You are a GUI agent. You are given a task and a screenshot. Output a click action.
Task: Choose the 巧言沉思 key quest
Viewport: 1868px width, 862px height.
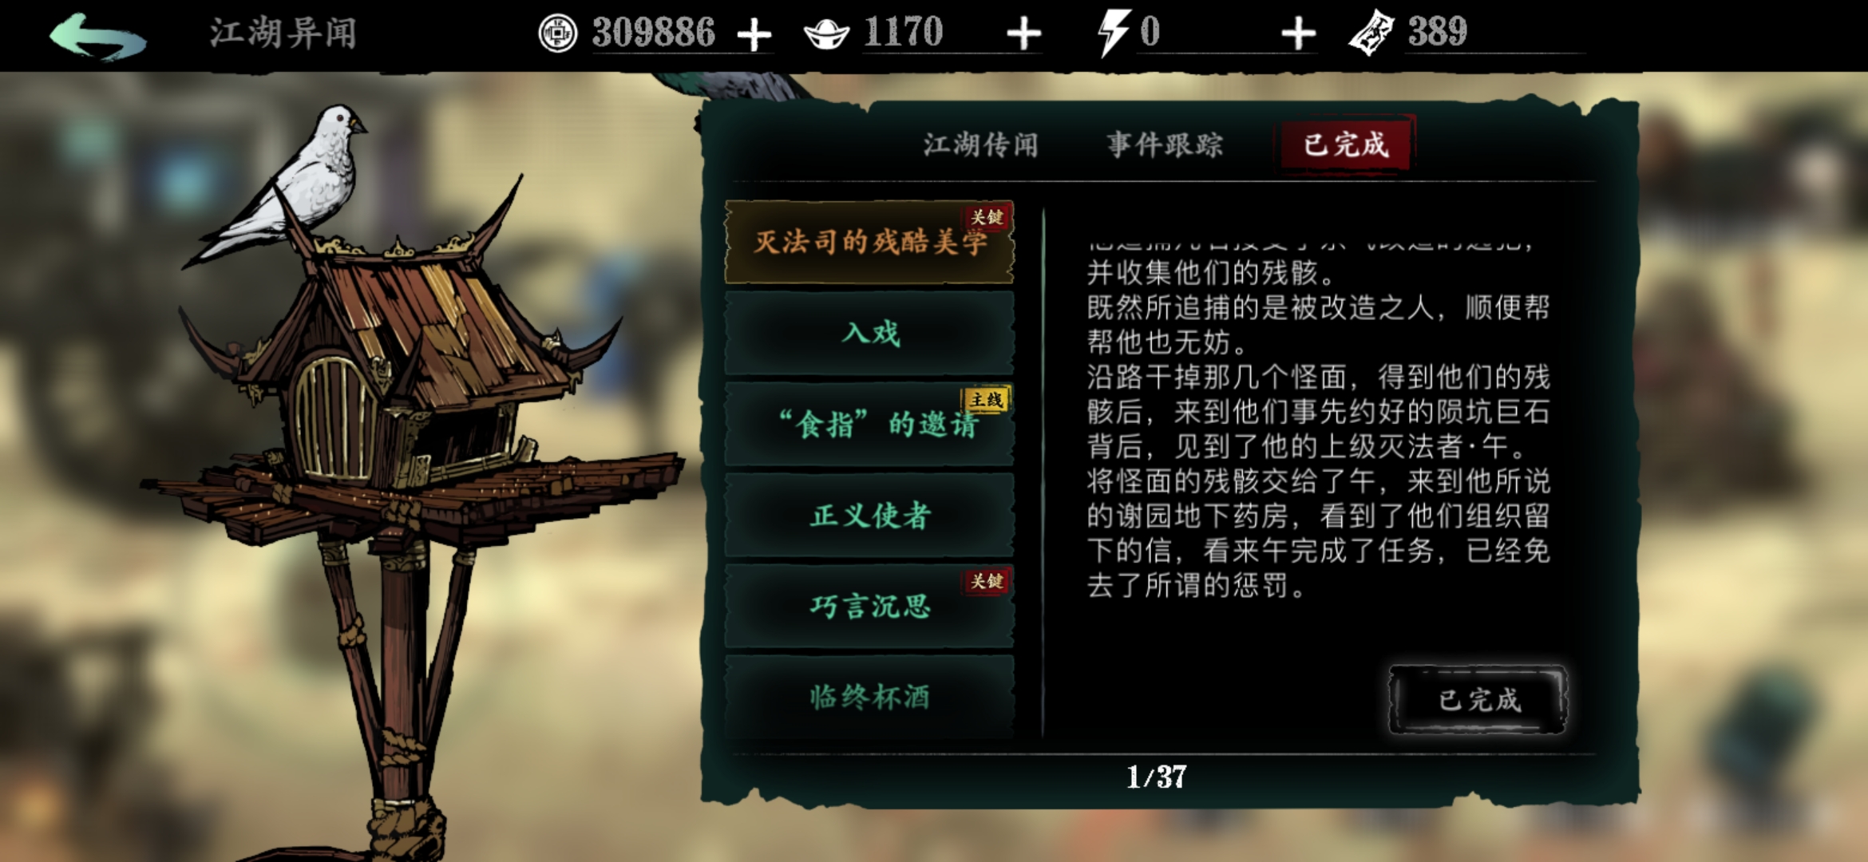(x=869, y=606)
